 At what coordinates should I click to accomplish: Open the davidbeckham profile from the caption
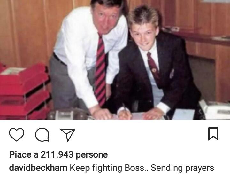38,168
